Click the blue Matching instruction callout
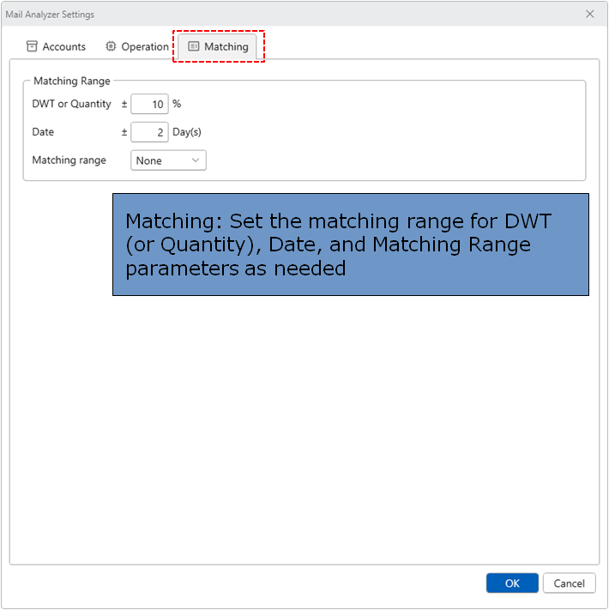The width and height of the screenshot is (609, 610). click(350, 245)
